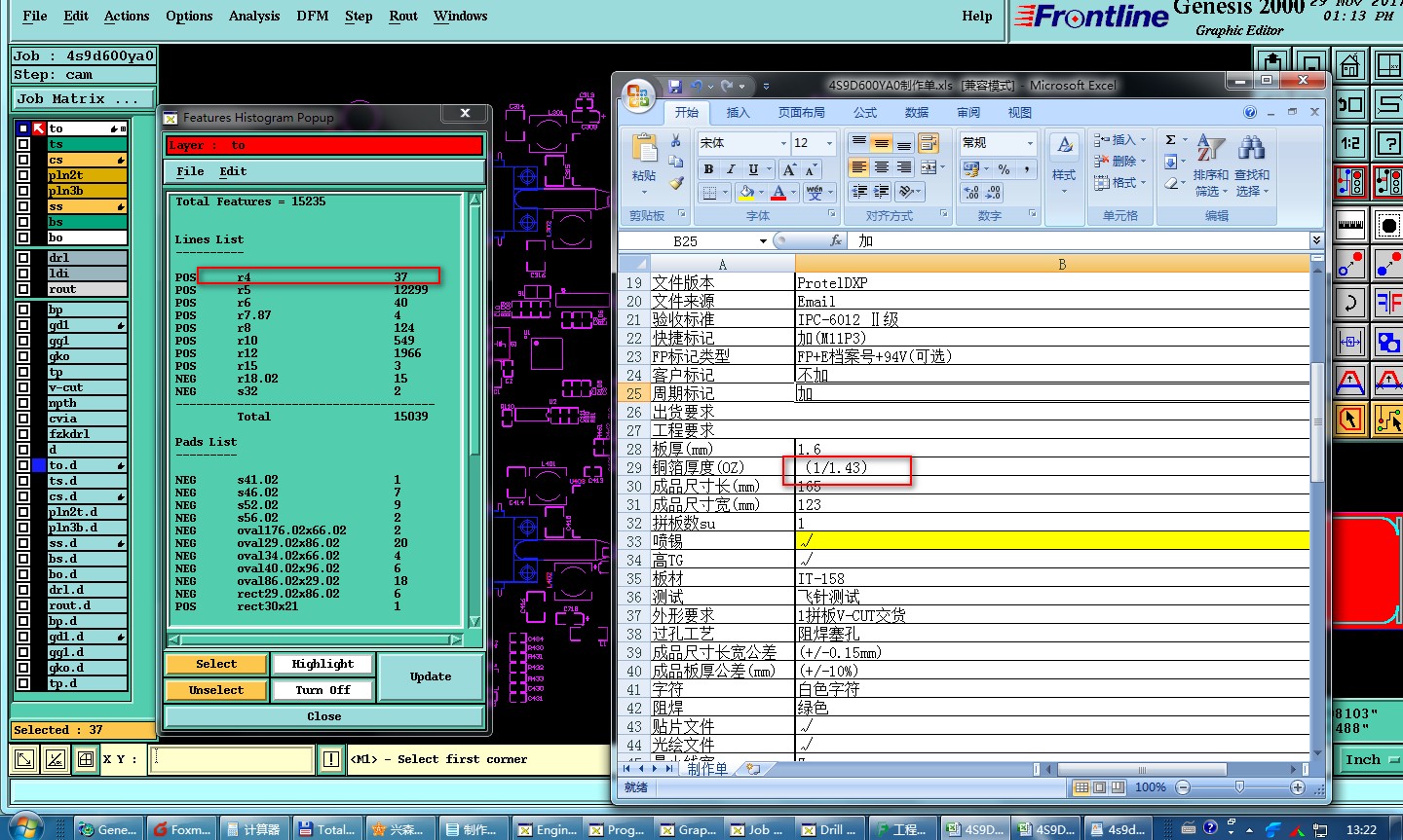The image size is (1403, 840).
Task: Click the Excel zoom slider handle
Action: click(x=1239, y=786)
